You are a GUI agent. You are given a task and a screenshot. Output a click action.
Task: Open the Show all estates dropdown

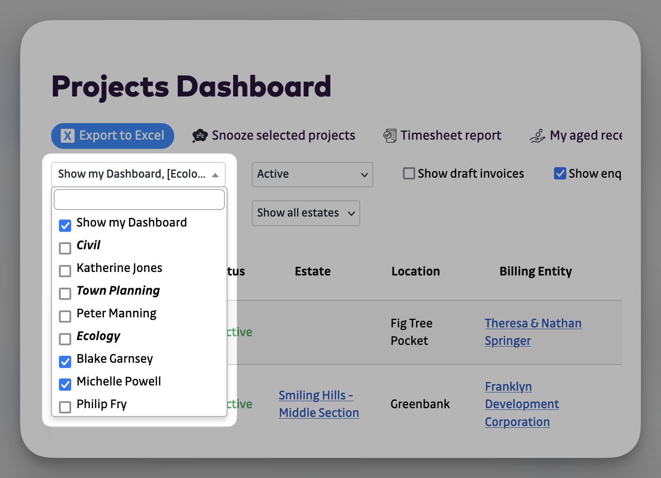pos(306,213)
